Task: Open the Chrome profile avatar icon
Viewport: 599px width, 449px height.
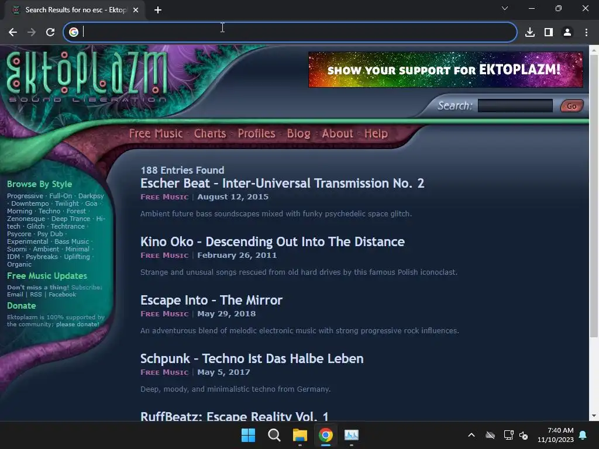Action: pos(567,32)
